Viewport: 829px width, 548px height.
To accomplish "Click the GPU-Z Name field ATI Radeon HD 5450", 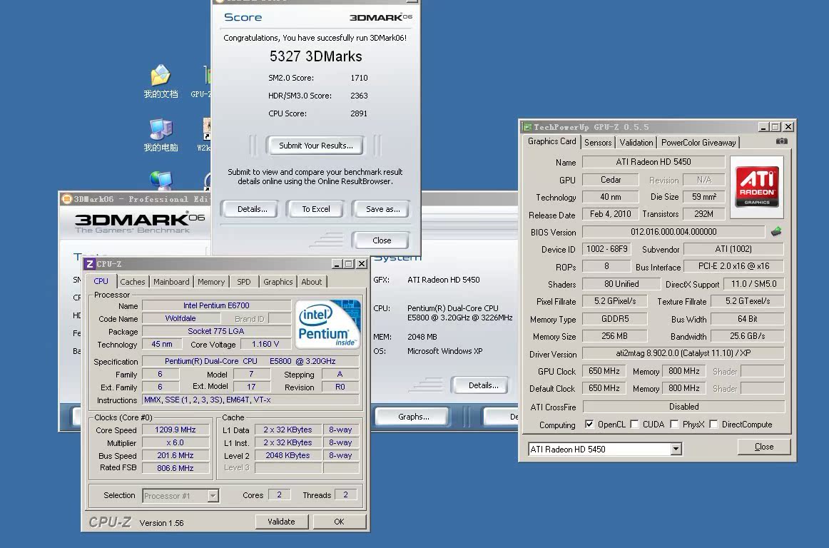I will point(653,162).
